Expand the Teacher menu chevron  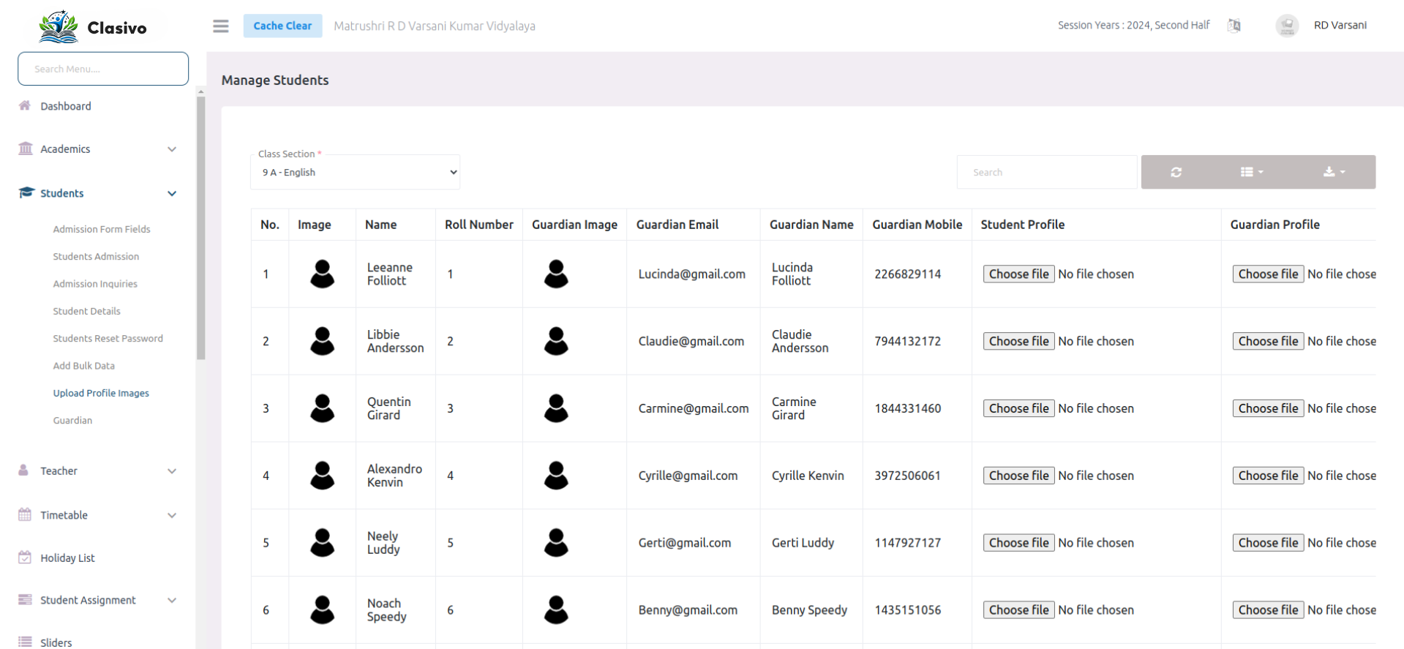[172, 471]
